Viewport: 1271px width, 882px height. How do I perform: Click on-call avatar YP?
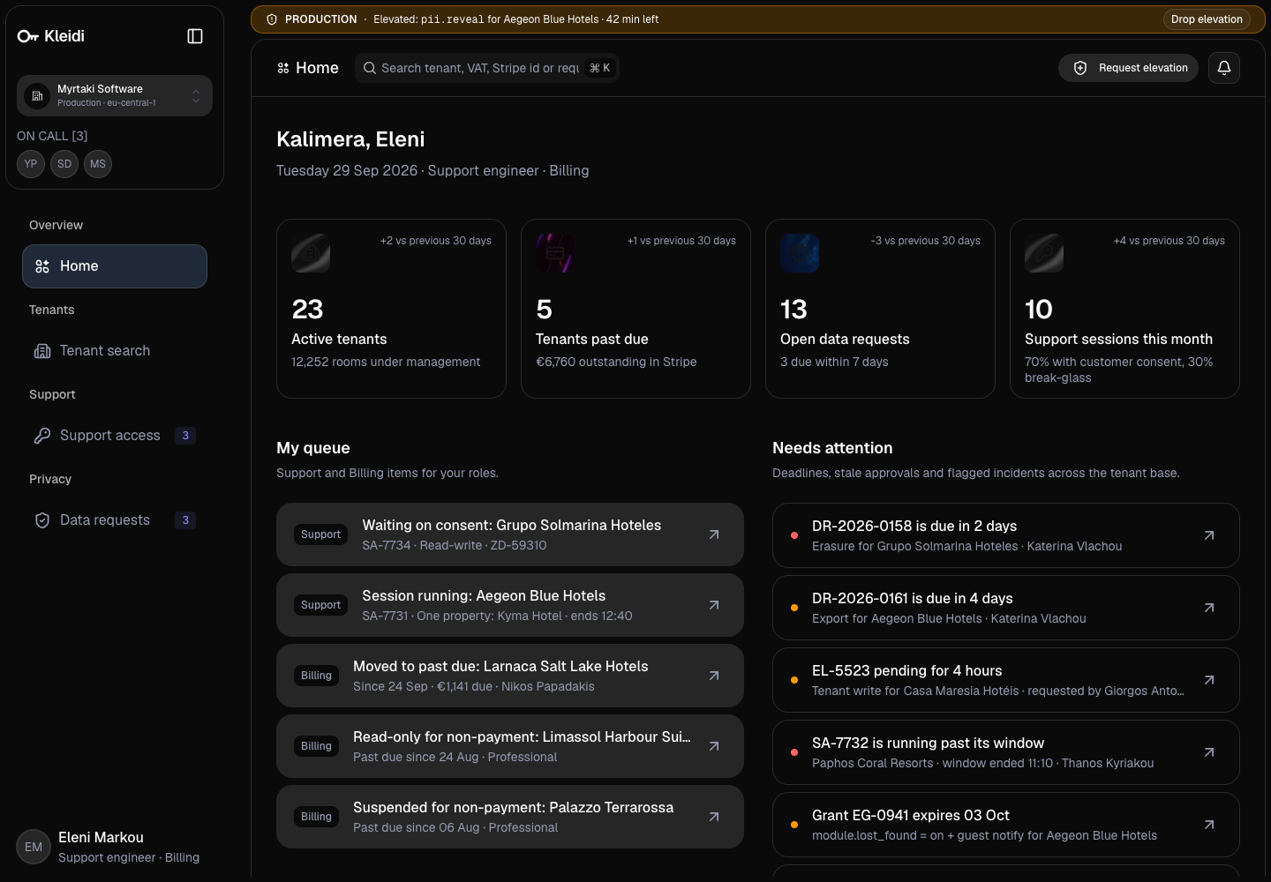(31, 164)
